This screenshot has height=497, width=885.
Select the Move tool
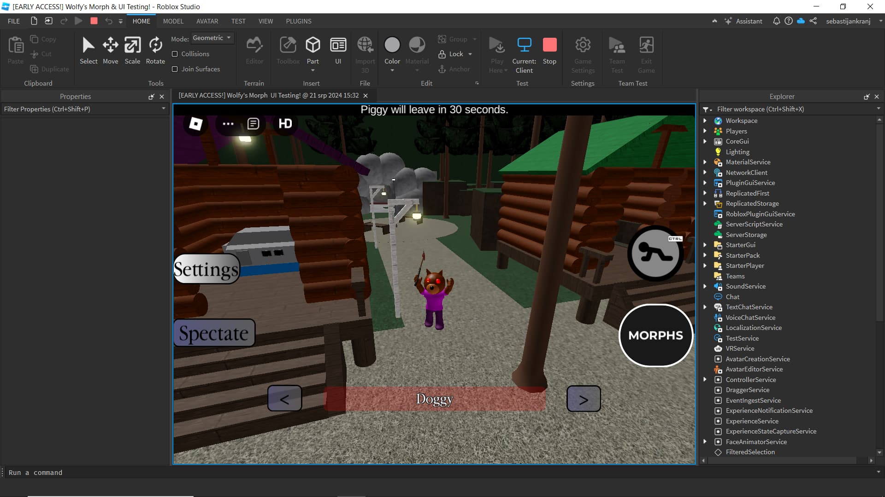pos(110,51)
